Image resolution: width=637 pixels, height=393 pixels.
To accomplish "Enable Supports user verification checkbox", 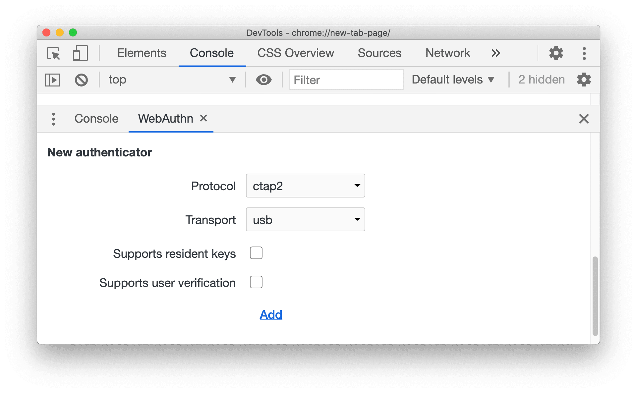I will 256,282.
